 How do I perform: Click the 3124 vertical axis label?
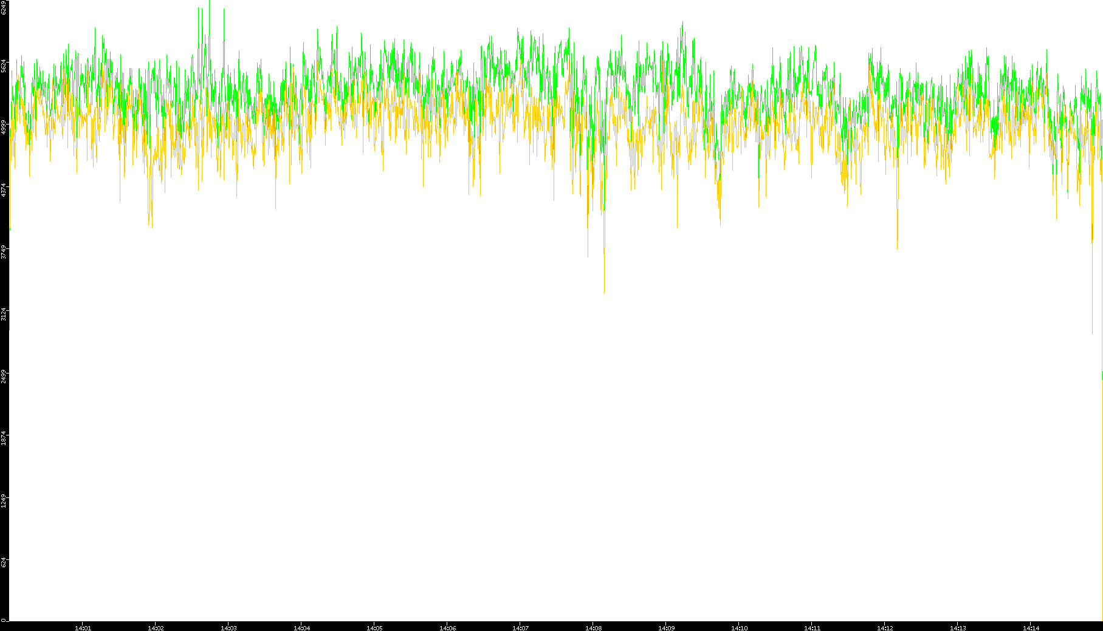4,315
